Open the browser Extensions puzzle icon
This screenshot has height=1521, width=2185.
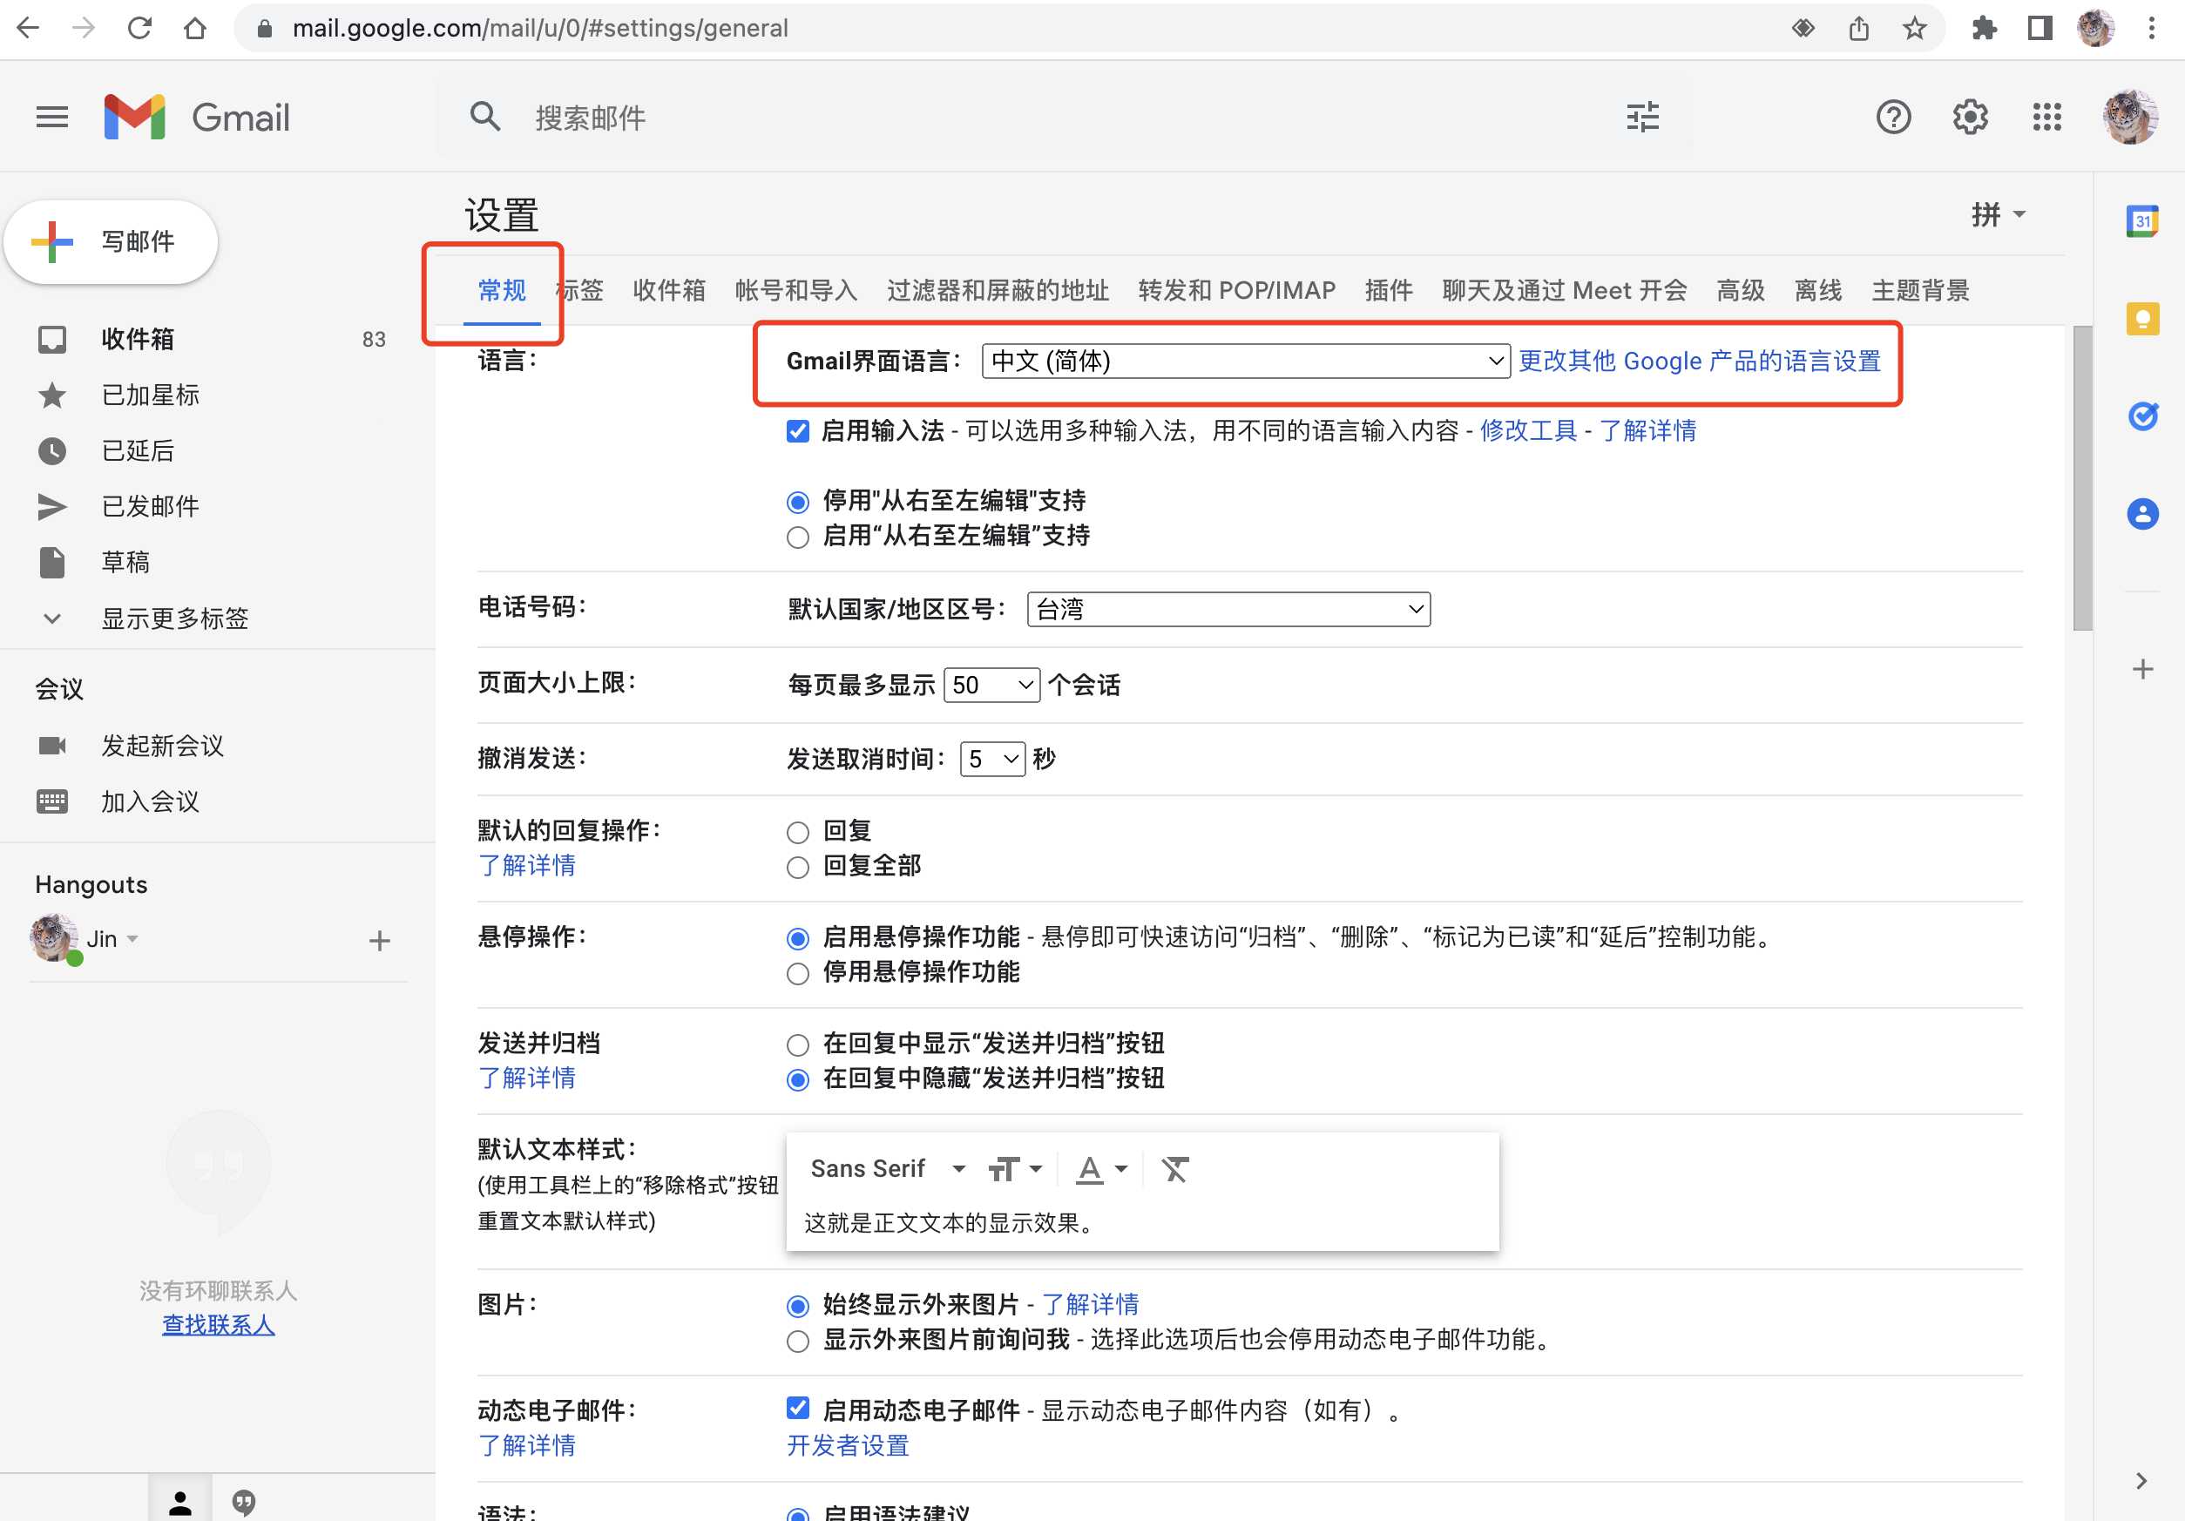[1985, 29]
